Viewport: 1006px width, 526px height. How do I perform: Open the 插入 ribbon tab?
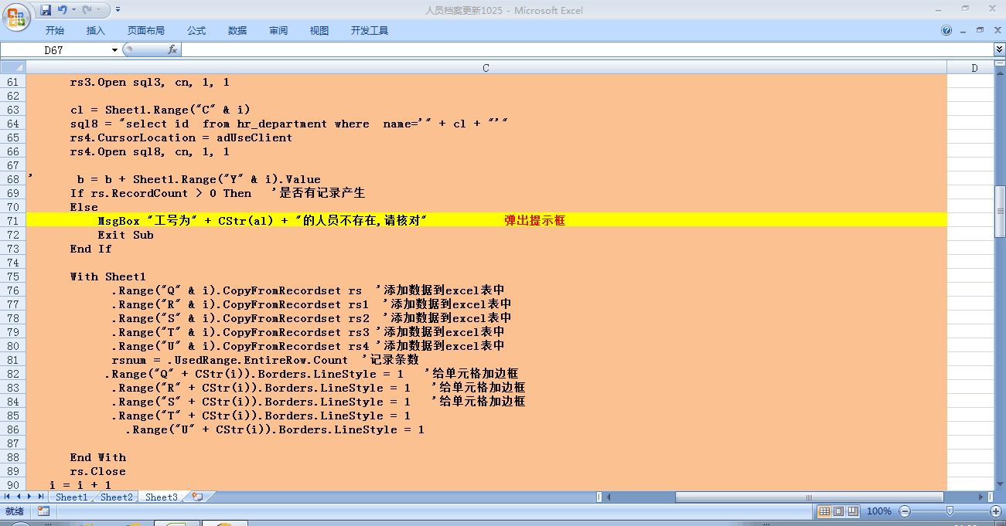96,31
